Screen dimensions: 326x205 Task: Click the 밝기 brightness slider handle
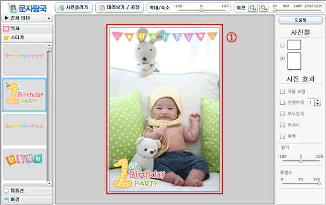(301, 160)
